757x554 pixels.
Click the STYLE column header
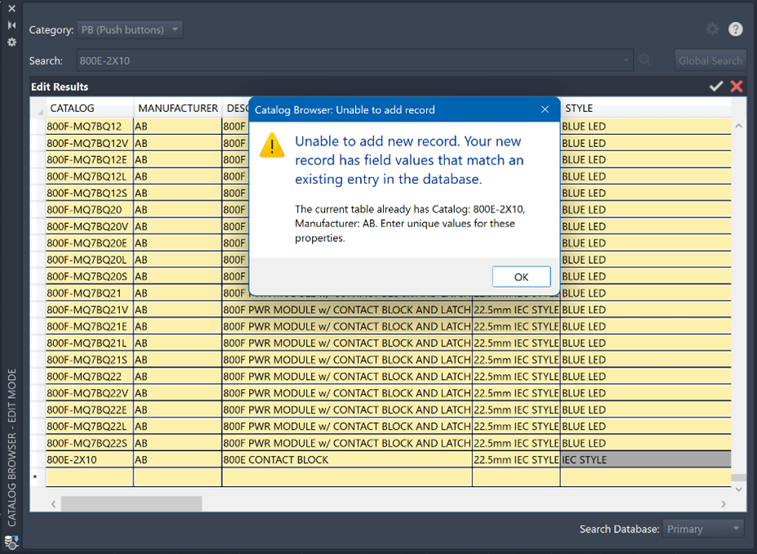pyautogui.click(x=646, y=108)
